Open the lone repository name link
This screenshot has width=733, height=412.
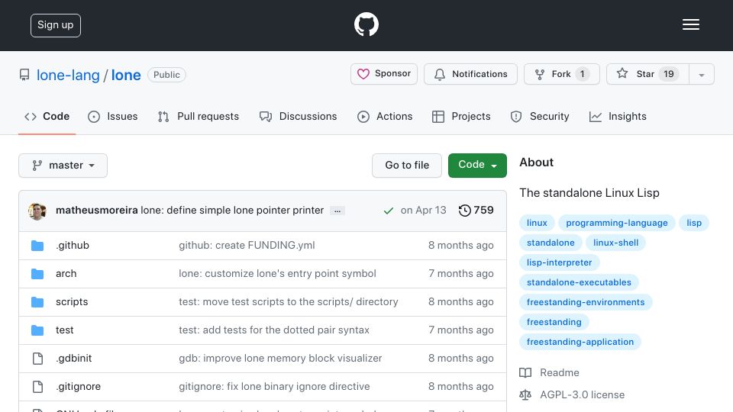tap(126, 76)
